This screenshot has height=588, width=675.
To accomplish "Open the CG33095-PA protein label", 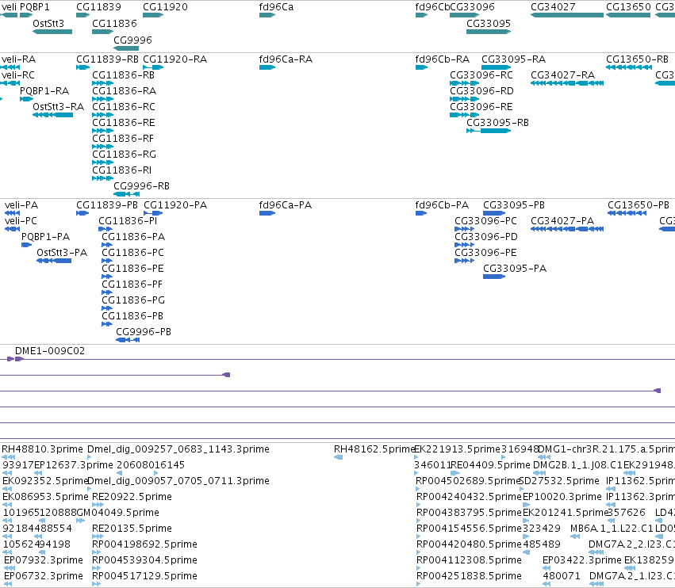I will [x=515, y=269].
